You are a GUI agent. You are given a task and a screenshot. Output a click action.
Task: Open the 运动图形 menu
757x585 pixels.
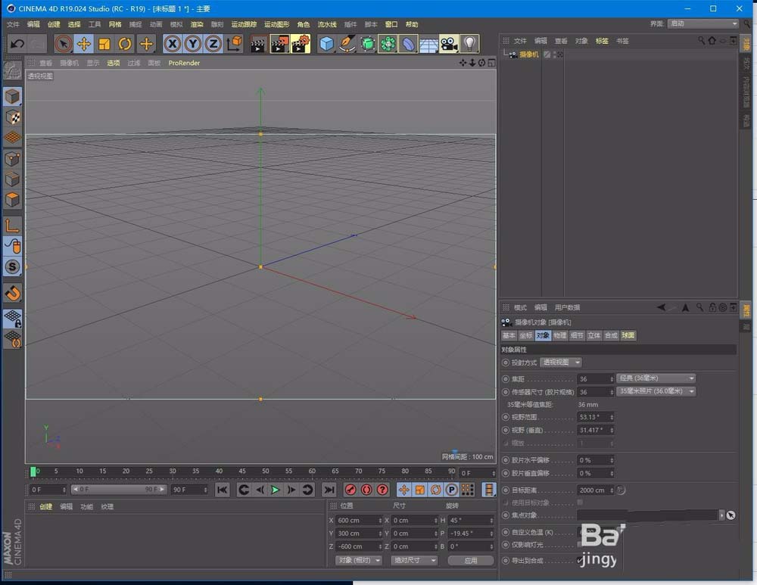click(x=276, y=24)
